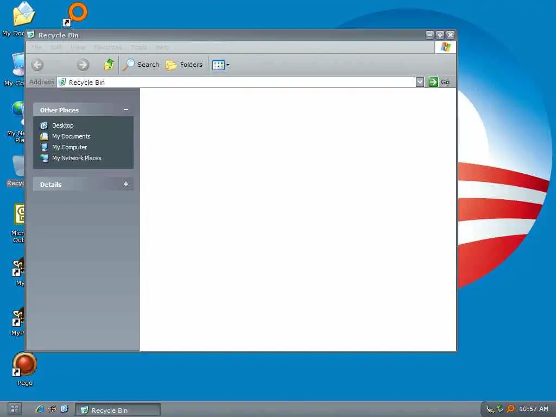Minimize the Recycle Bin window
Image resolution: width=556 pixels, height=417 pixels.
click(430, 35)
